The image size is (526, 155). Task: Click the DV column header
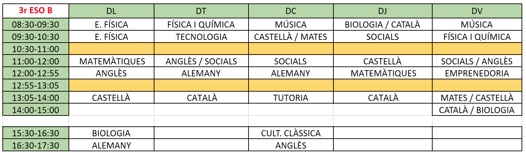pyautogui.click(x=477, y=11)
